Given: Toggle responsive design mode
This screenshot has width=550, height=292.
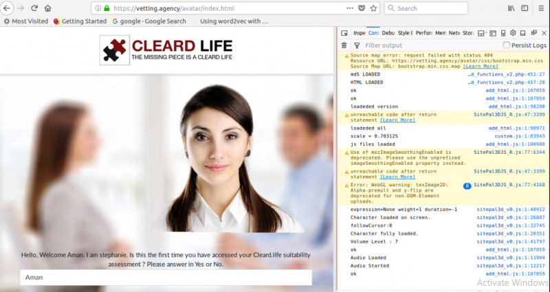Looking at the screenshot, I should tap(503, 33).
